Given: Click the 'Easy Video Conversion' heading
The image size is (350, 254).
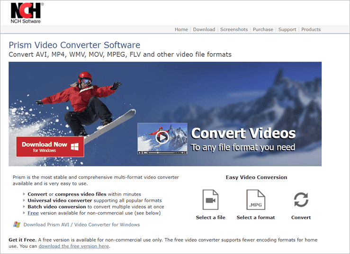Looking at the screenshot, I should tap(257, 177).
